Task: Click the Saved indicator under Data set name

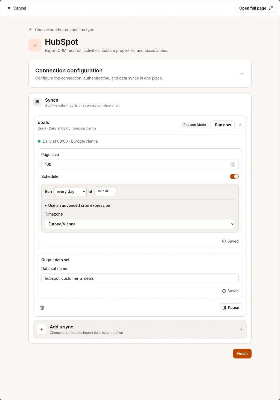Action: tap(230, 291)
